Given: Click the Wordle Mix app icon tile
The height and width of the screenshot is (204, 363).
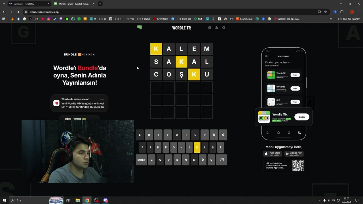Looking at the screenshot, I should click(x=264, y=117).
